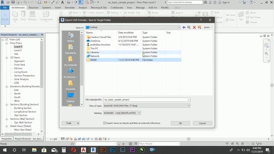Open the File name/prefix dropdown arrow
This screenshot has width=274, height=154.
pos(188,100)
